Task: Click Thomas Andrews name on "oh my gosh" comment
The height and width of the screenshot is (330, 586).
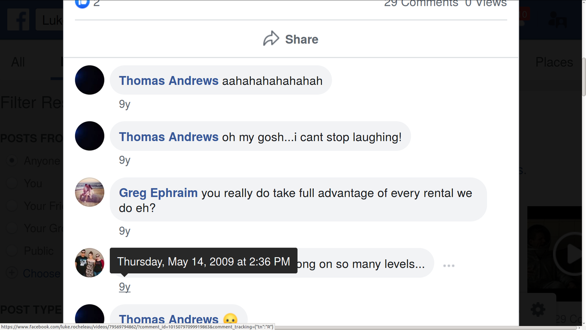Action: click(x=168, y=137)
